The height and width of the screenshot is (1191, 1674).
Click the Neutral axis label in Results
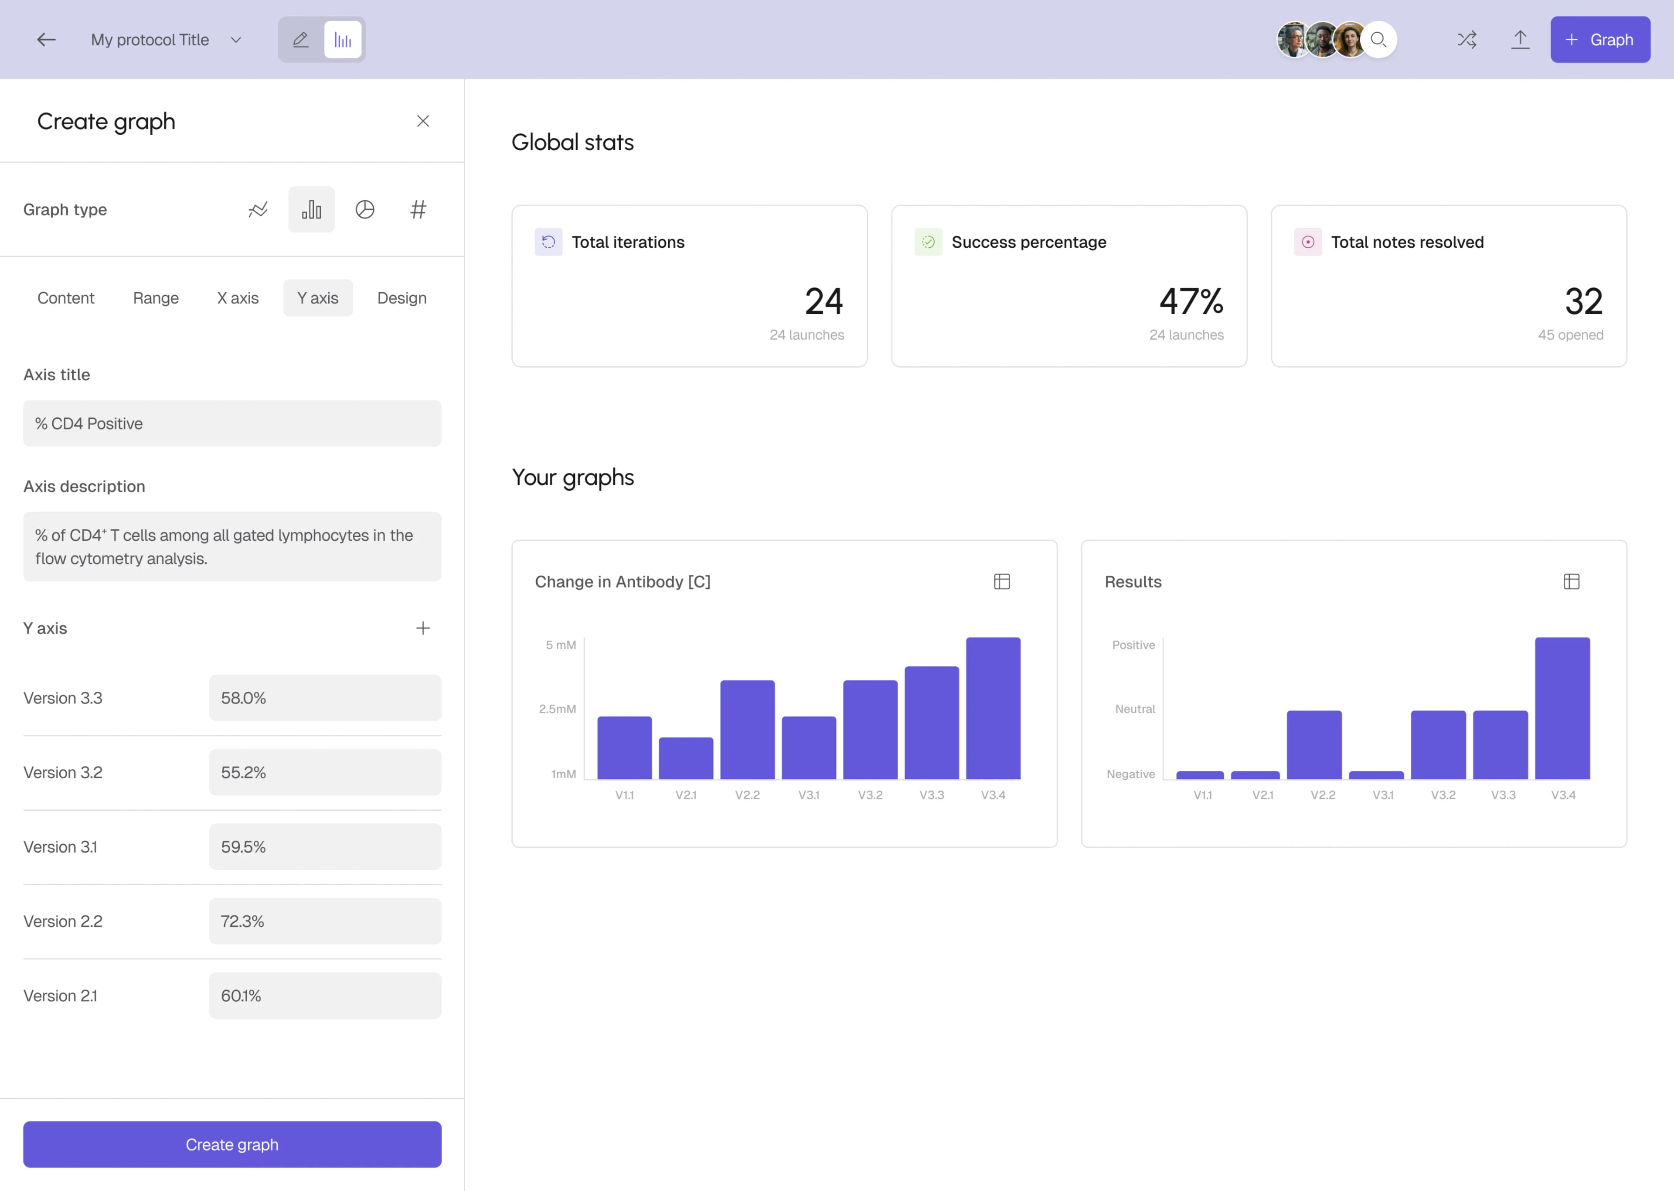tap(1135, 708)
